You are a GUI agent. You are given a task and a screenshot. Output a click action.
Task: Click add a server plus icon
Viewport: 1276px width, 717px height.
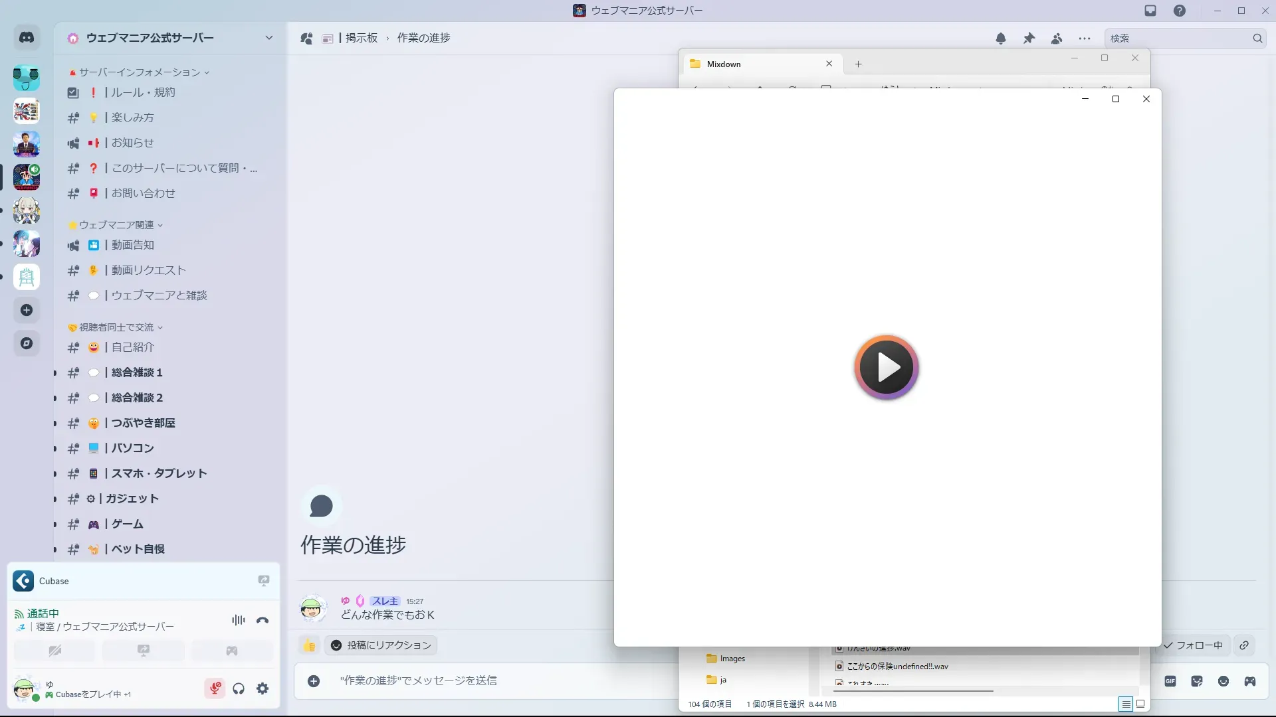pos(27,310)
